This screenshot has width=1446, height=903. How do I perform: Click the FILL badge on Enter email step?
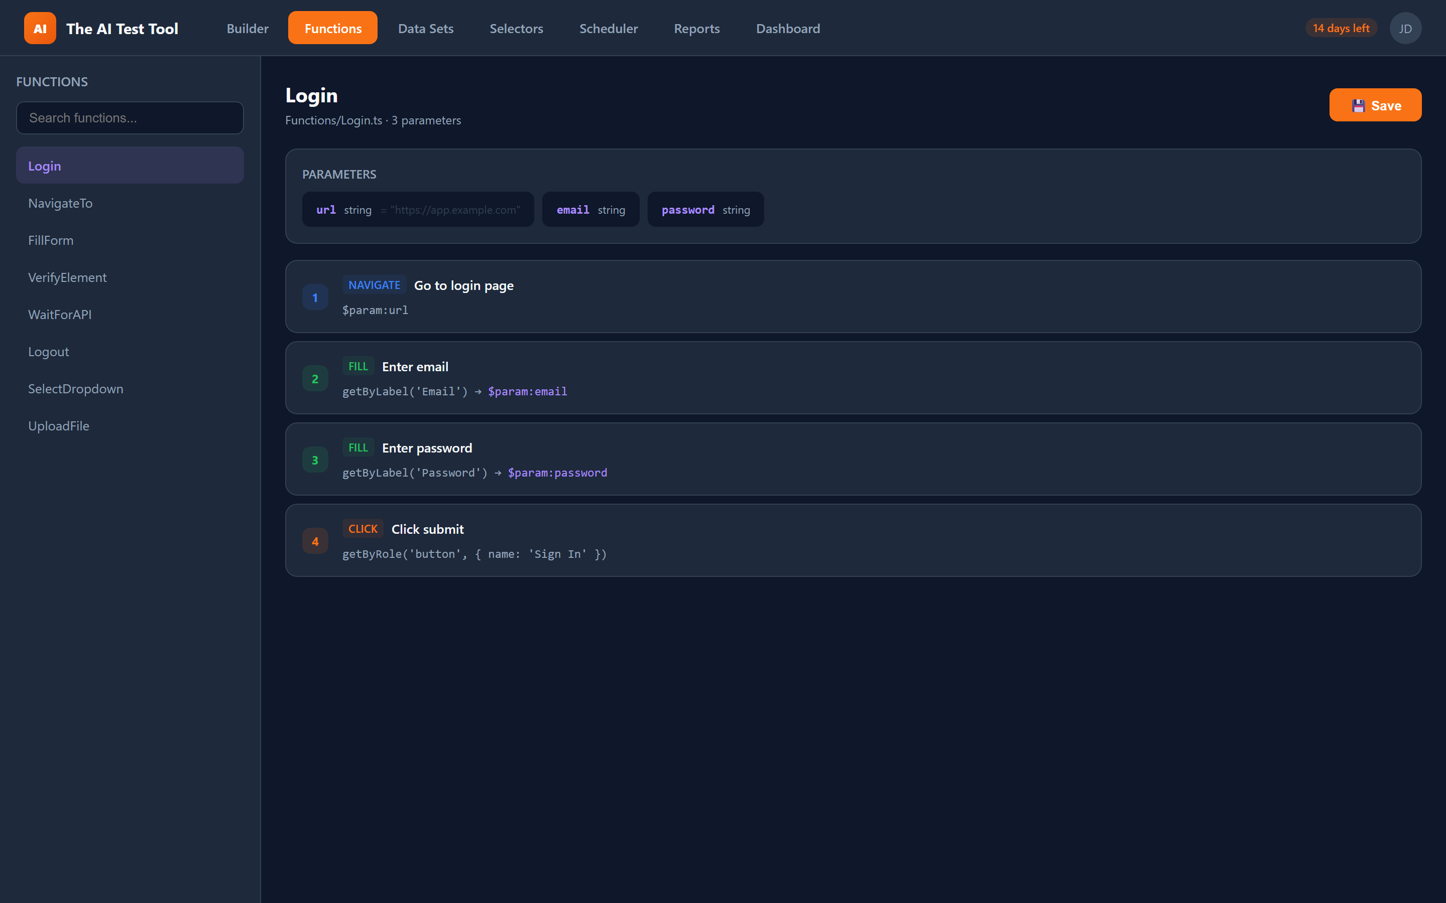(358, 366)
